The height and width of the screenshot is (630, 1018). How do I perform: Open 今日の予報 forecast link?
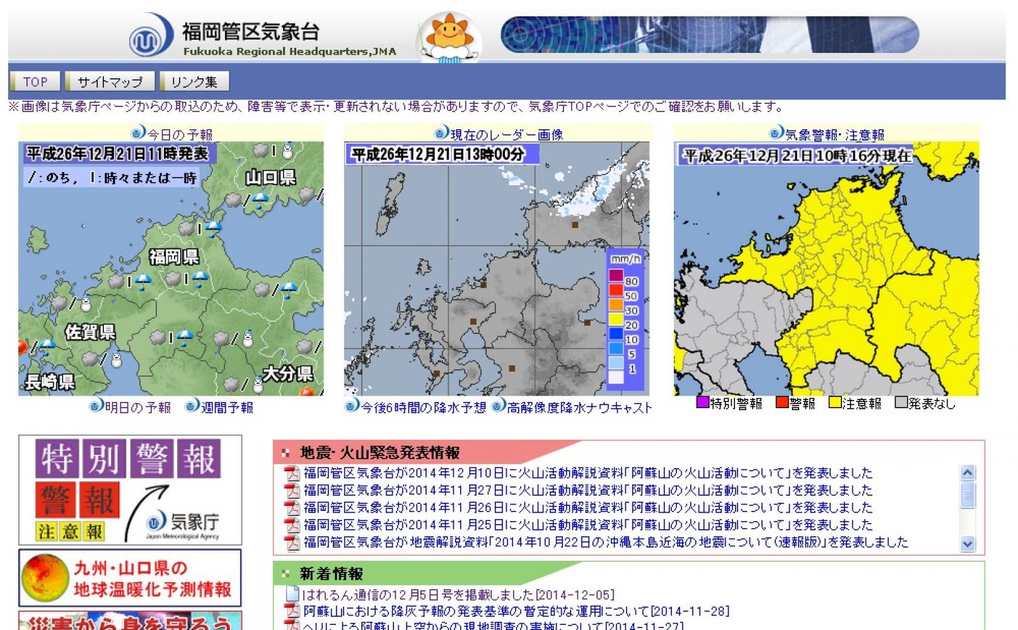point(179,134)
